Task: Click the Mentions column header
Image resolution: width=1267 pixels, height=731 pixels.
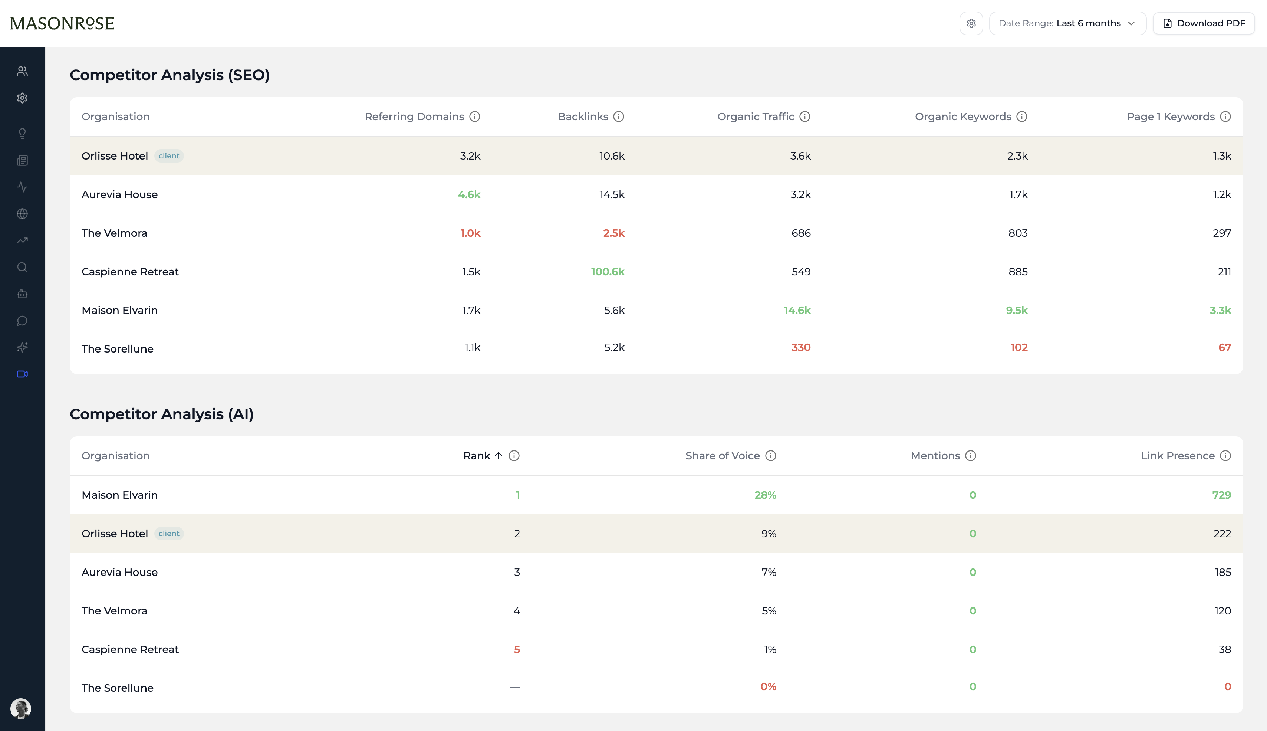Action: [x=935, y=455]
